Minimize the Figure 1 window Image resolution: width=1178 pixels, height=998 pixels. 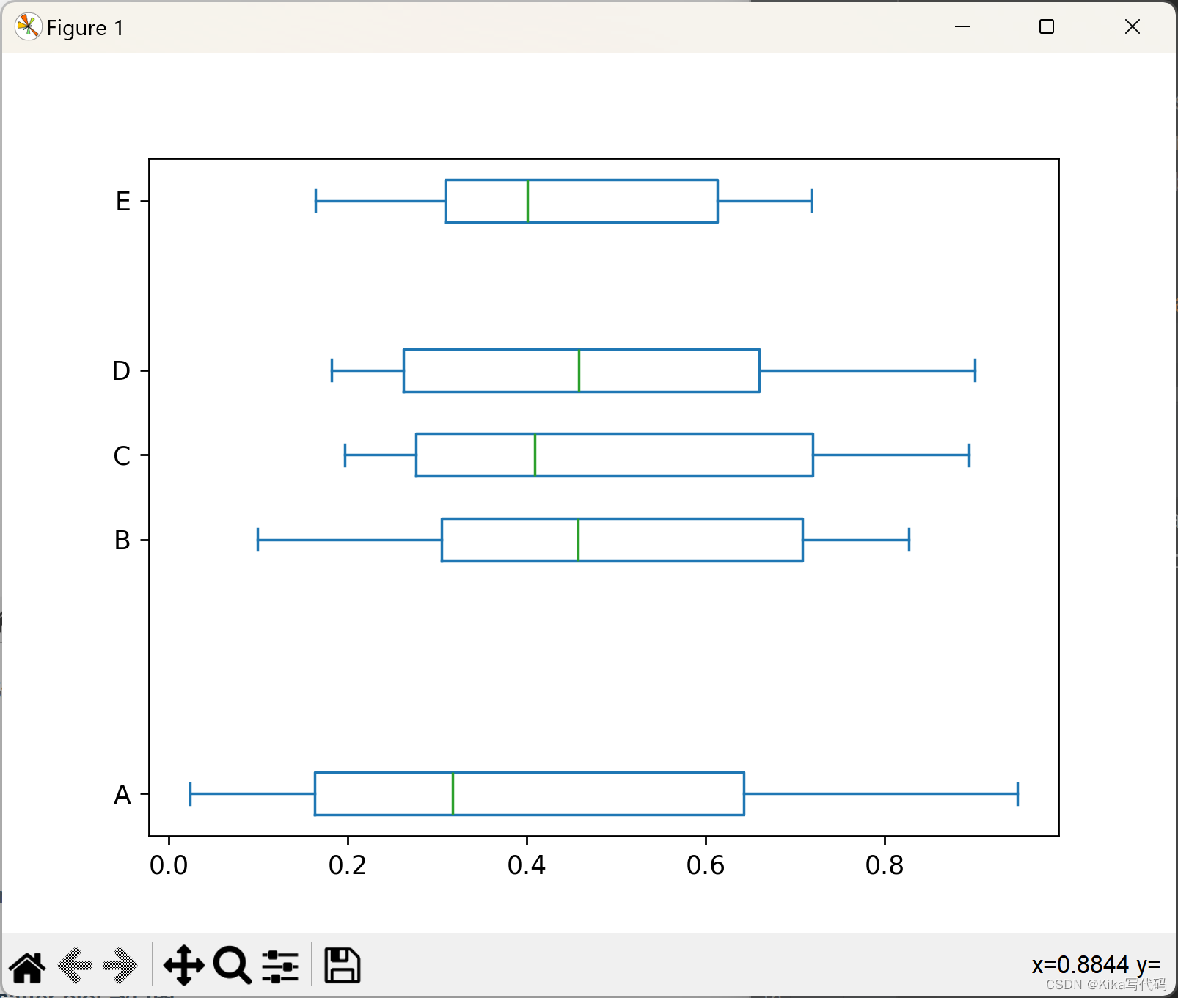[x=962, y=27]
